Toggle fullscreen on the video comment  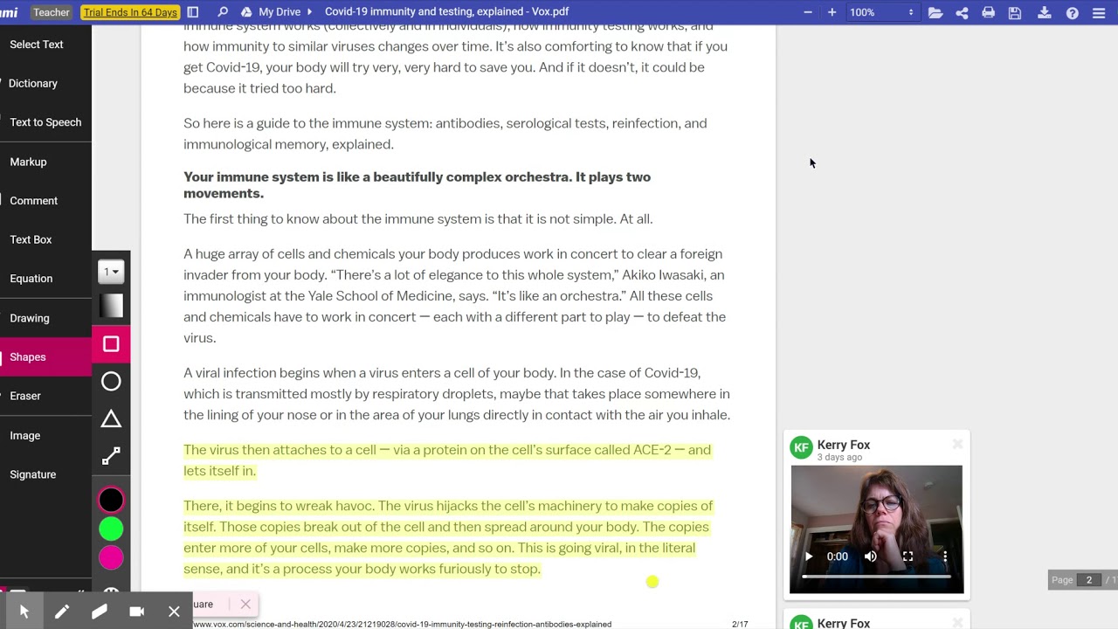click(x=908, y=556)
